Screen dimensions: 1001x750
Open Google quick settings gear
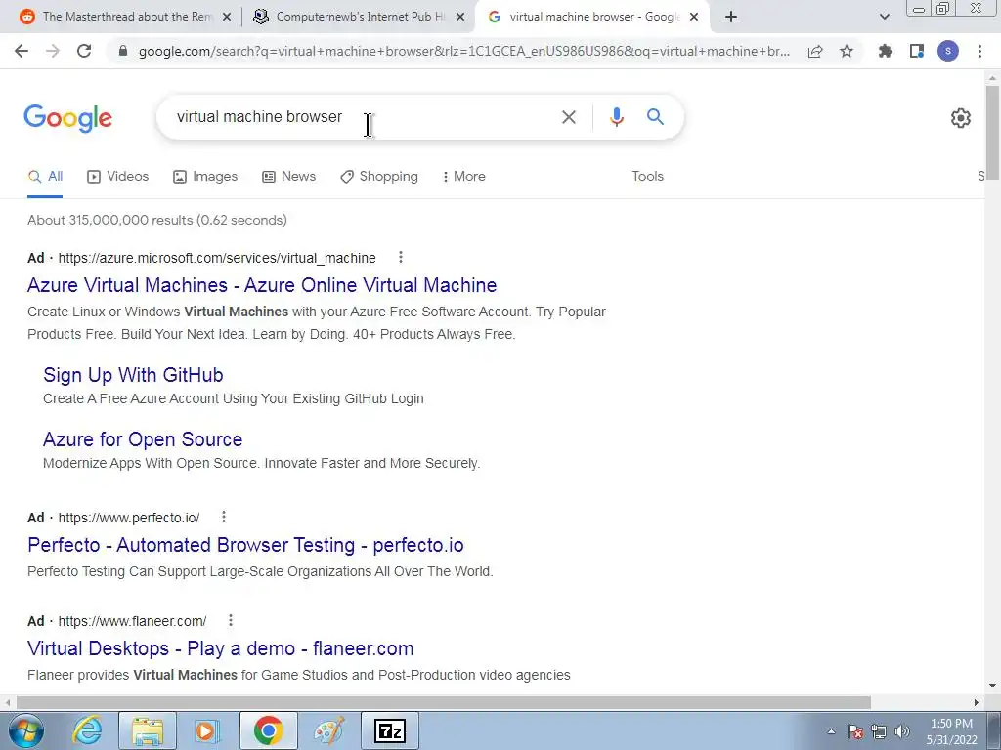(961, 118)
